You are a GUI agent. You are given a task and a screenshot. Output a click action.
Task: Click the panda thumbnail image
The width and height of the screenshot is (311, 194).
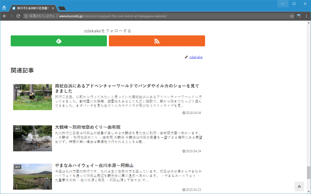(x=32, y=97)
